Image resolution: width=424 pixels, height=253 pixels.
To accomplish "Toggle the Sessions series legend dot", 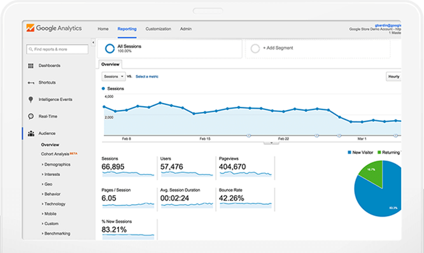I will (x=103, y=88).
